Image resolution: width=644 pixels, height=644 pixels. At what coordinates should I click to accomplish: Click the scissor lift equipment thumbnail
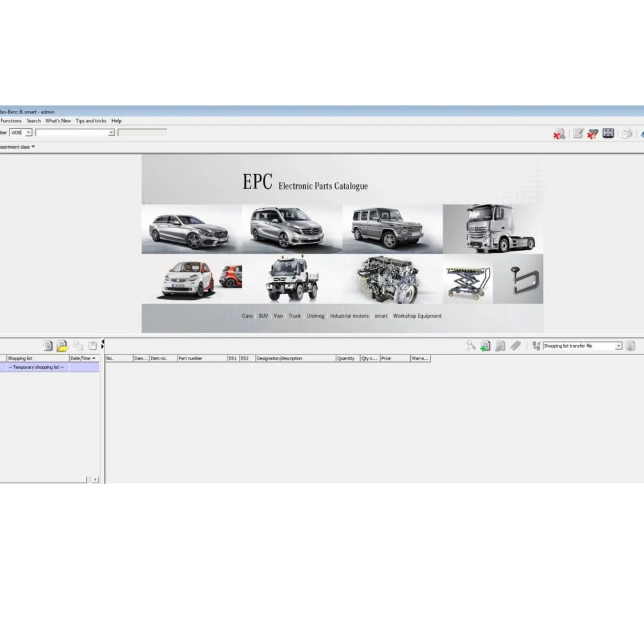point(468,279)
